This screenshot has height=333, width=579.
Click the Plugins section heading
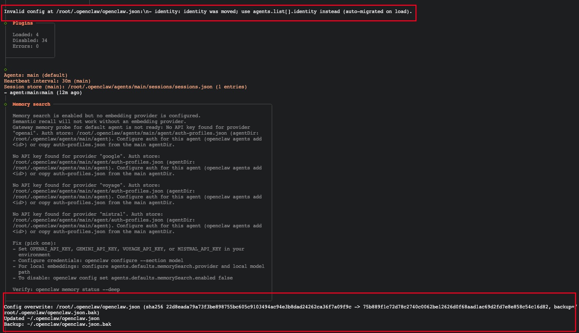22,23
